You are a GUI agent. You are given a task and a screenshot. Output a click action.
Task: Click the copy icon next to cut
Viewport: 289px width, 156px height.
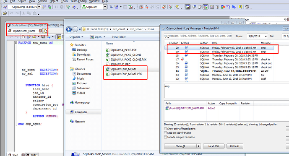coord(29,13)
